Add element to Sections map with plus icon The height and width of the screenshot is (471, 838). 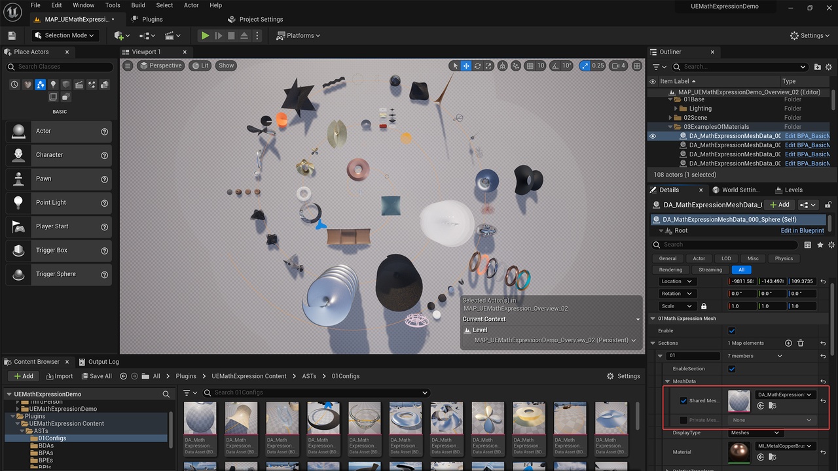click(788, 343)
